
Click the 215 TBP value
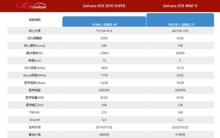point(104,112)
